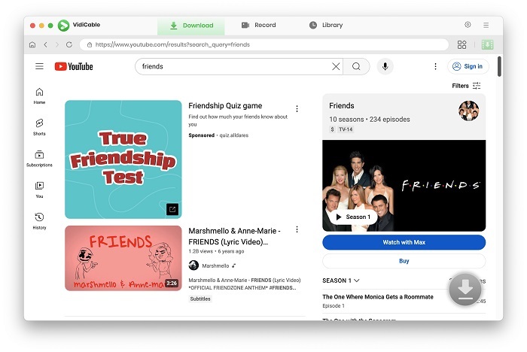Viewport: 527px width, 352px height.
Task: Switch to the Record tab
Action: coord(258,25)
